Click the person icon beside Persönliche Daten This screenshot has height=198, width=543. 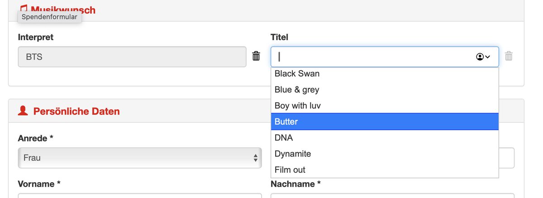point(23,111)
